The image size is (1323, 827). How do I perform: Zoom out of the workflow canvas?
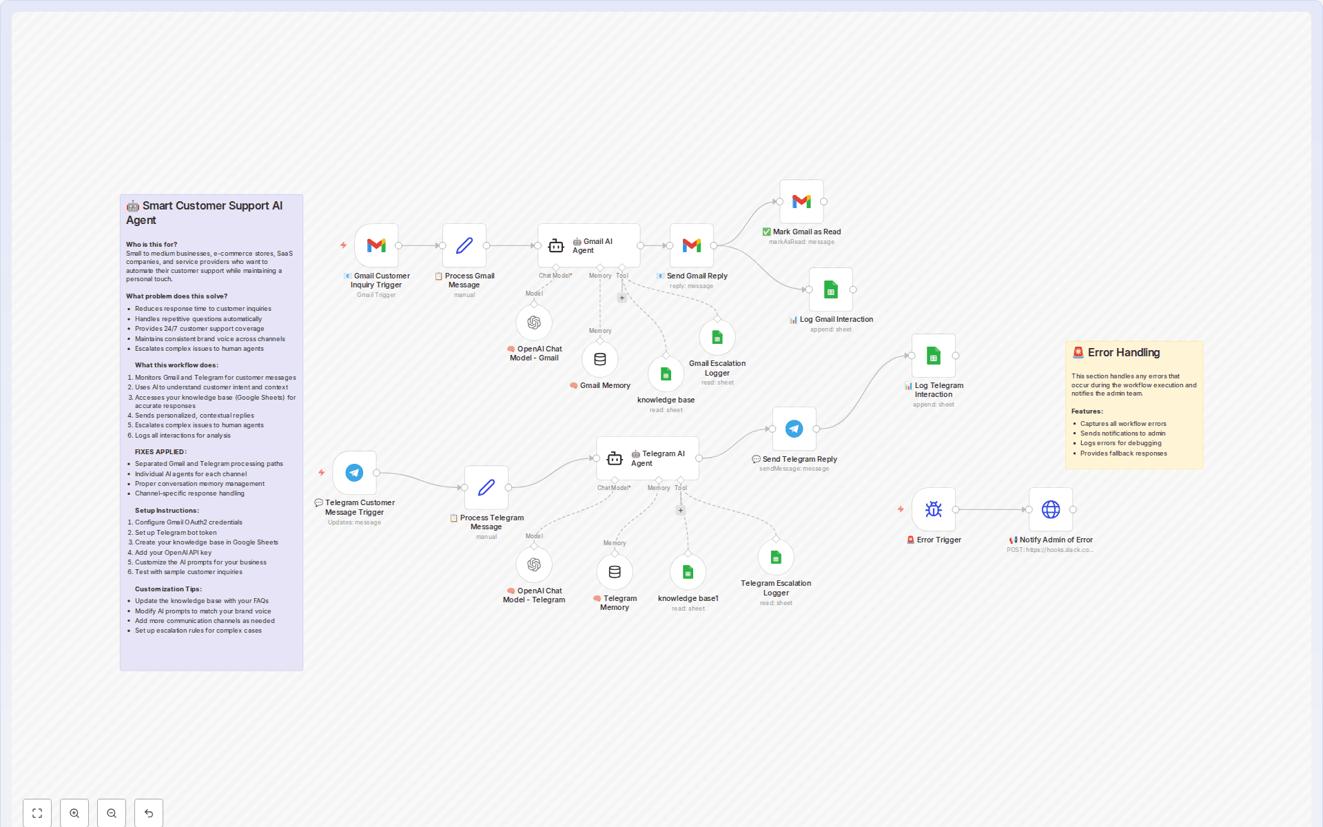(x=112, y=813)
